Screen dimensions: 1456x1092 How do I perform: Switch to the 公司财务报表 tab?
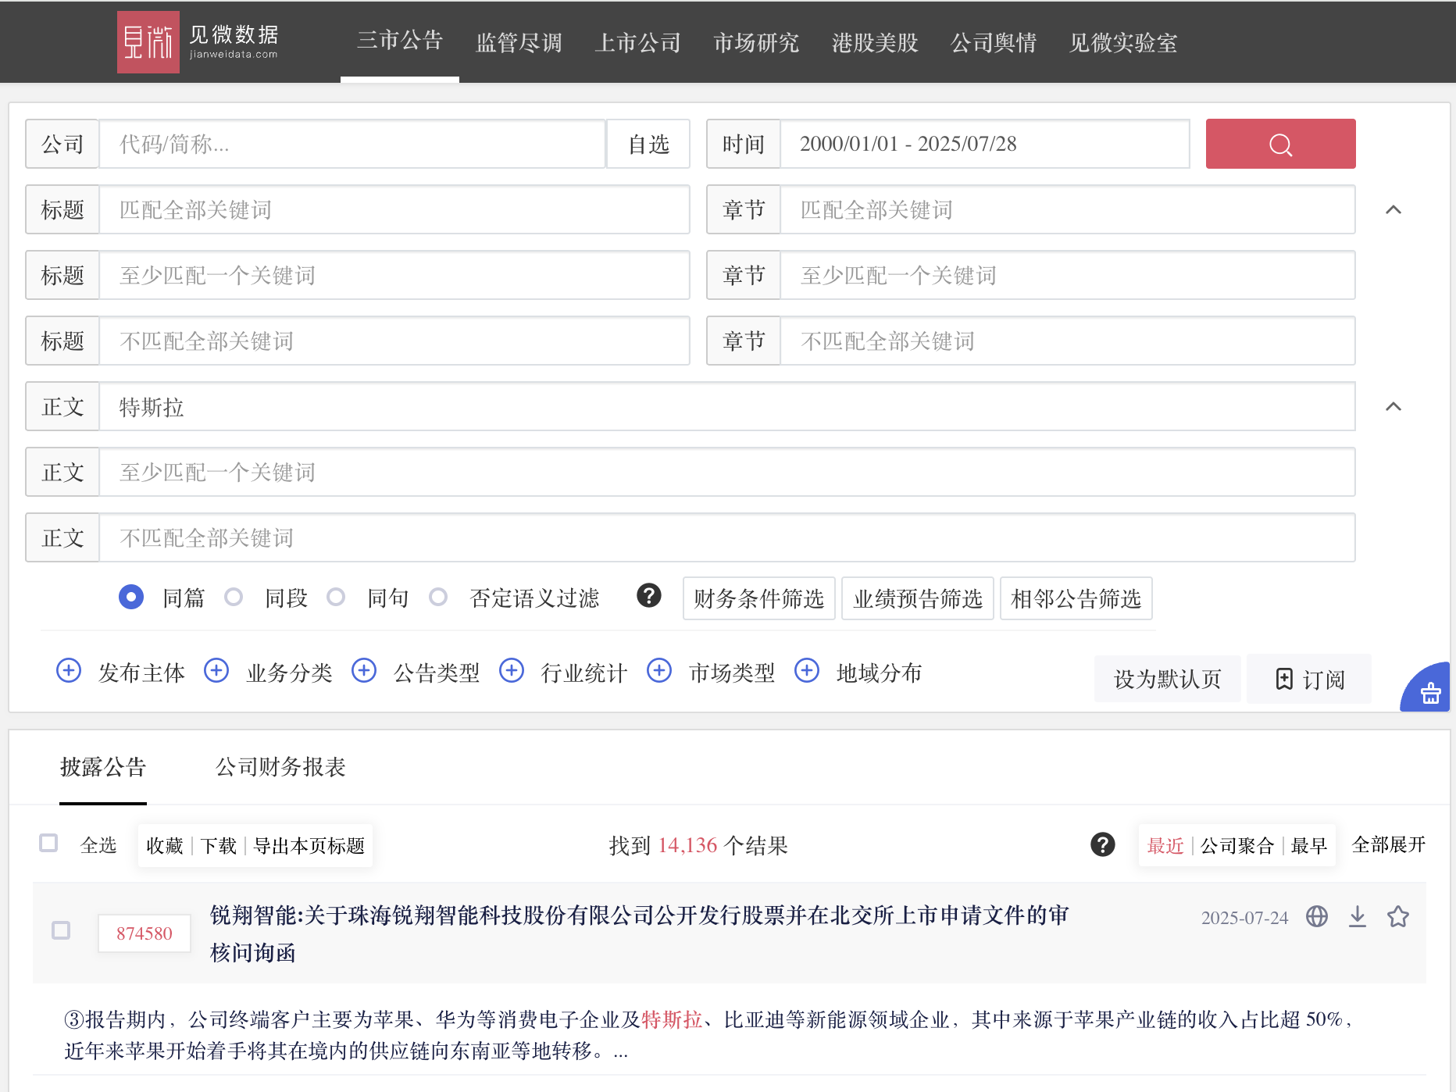[280, 767]
